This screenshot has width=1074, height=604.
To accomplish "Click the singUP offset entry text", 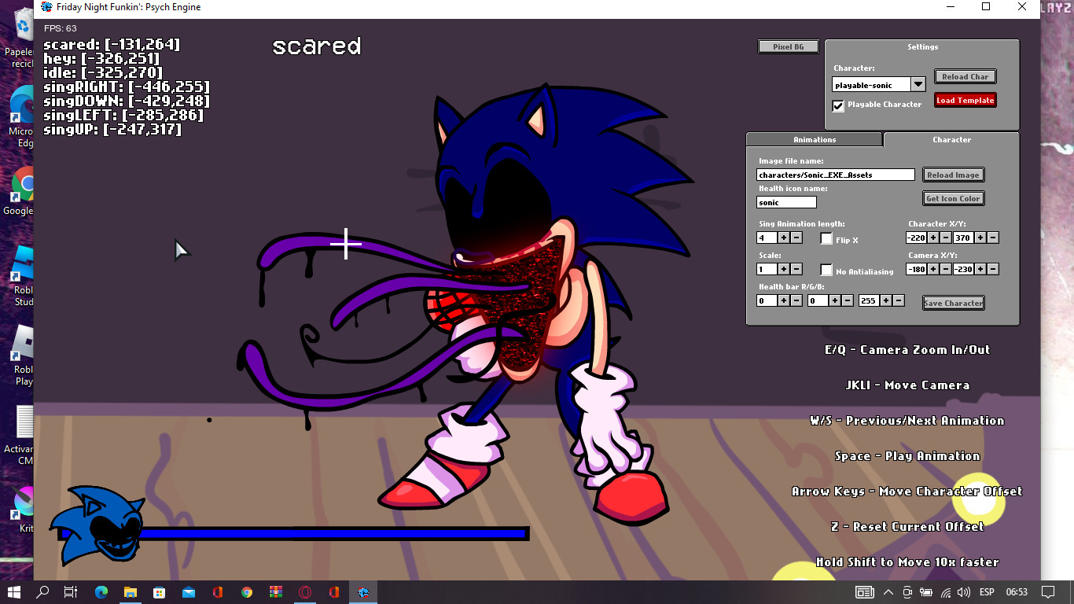I will click(x=112, y=130).
